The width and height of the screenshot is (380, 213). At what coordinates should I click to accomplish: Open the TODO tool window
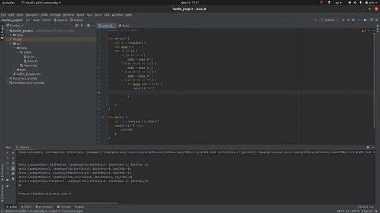[x=26, y=206]
